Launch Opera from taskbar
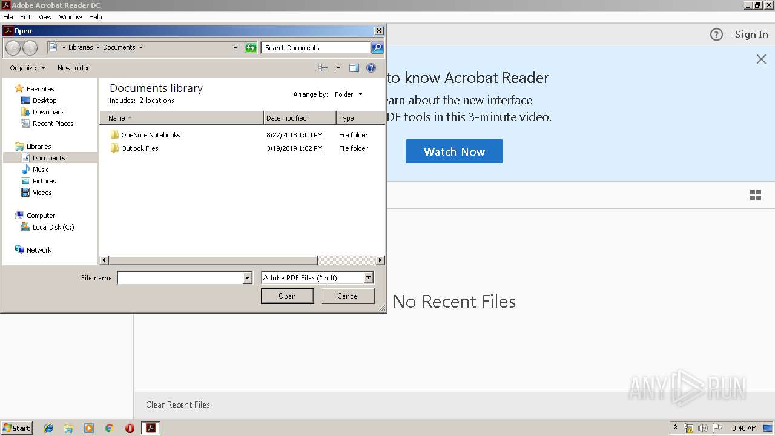Viewport: 775px width, 436px height. pyautogui.click(x=130, y=428)
